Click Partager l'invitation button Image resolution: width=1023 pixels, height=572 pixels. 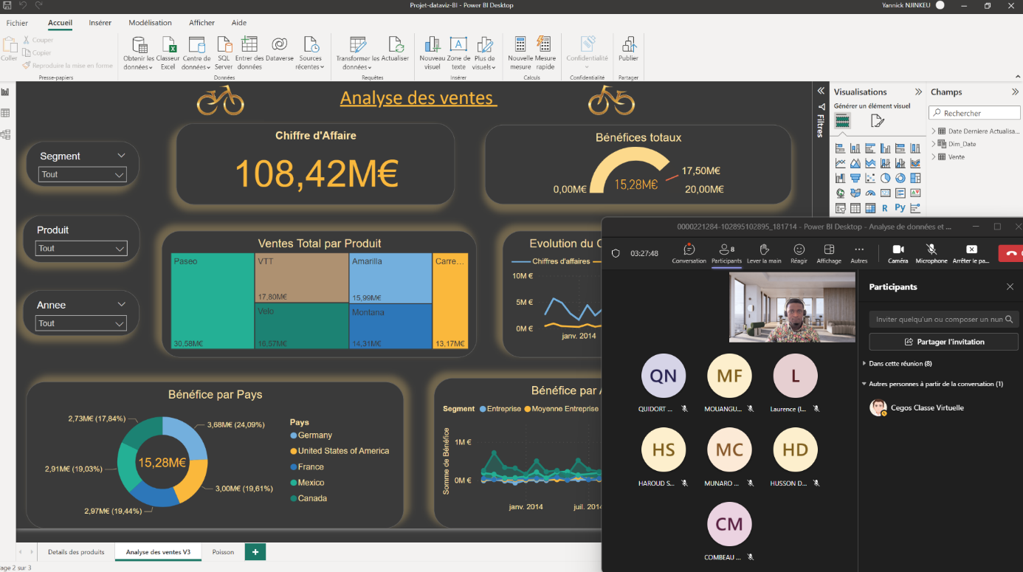click(944, 342)
